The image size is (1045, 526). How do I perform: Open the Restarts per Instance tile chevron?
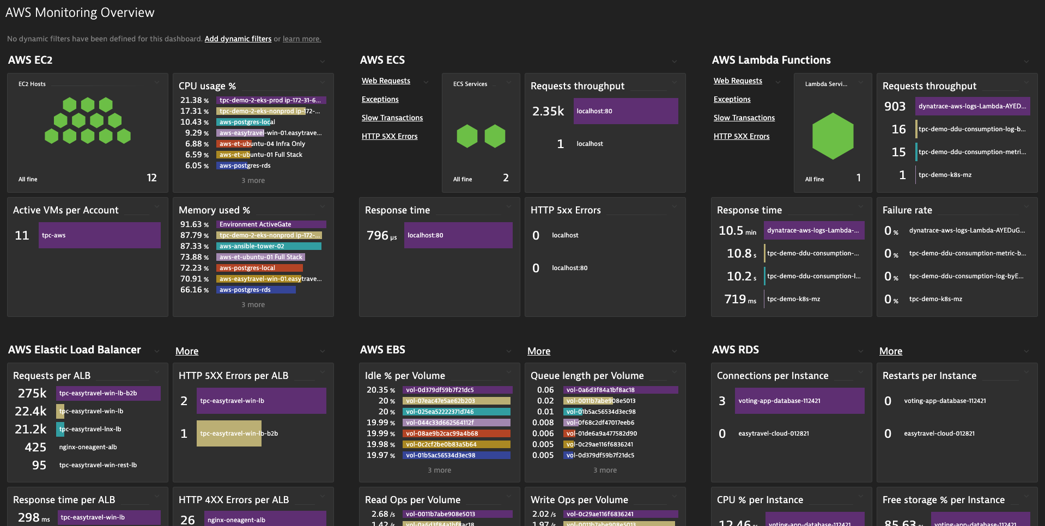[x=1026, y=372]
